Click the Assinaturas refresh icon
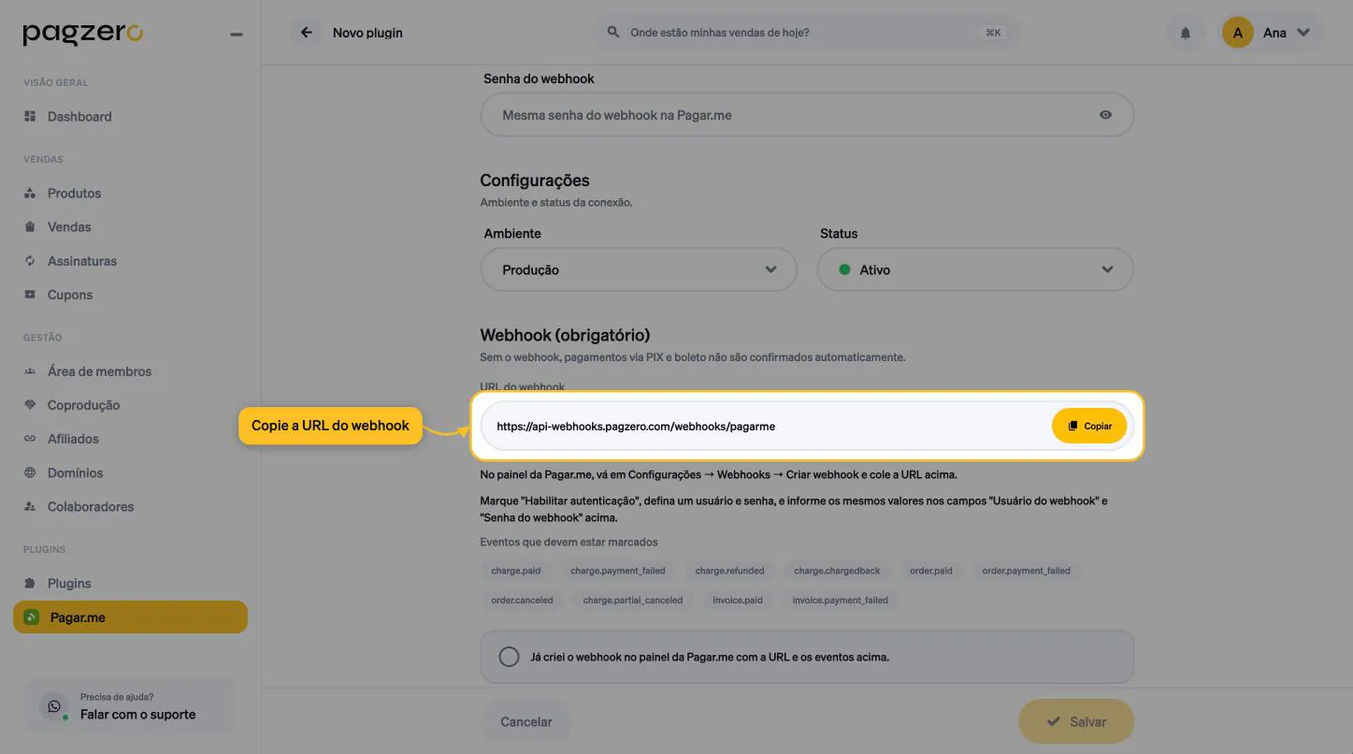Screen dimensions: 1353x754 30,260
